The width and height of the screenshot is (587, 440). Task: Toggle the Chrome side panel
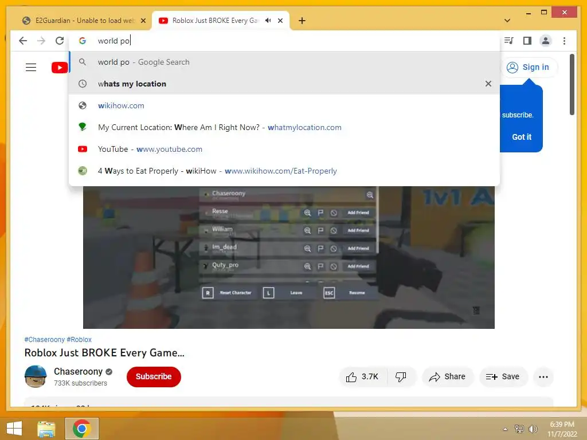(x=527, y=41)
